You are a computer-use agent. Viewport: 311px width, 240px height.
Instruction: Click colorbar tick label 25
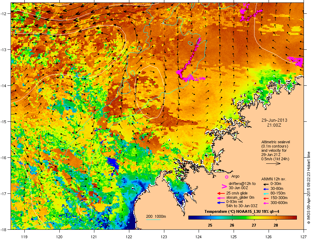tap(210, 225)
